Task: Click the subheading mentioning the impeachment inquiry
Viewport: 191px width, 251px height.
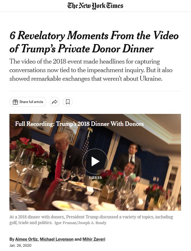Action: pos(91,70)
